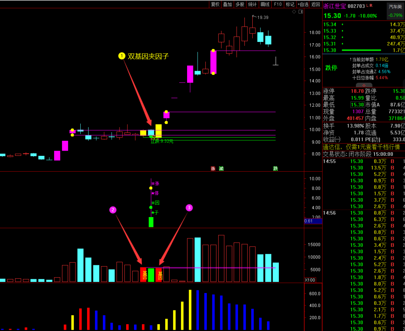Image resolution: width=405 pixels, height=331 pixels.
Task: Click the L margin-trading flag beside stock code
Action: point(367,5)
